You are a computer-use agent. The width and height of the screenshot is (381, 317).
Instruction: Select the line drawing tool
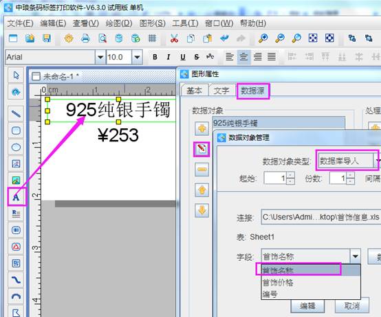(16, 113)
